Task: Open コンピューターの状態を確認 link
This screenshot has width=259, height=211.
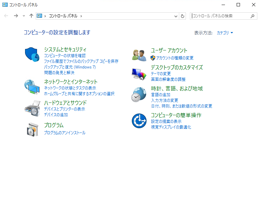Action: pos(65,56)
